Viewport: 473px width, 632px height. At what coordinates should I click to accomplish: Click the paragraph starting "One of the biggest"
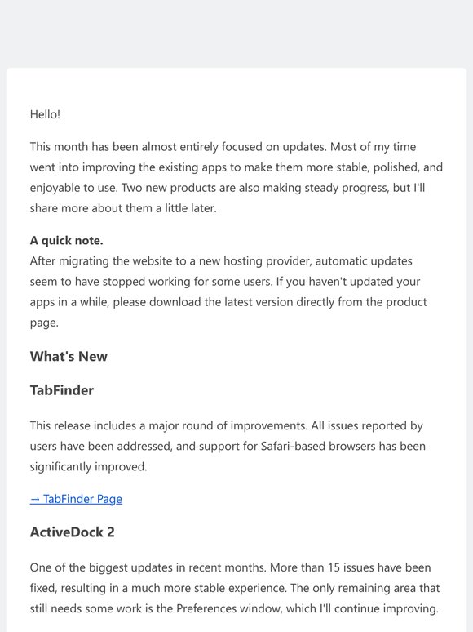click(235, 588)
